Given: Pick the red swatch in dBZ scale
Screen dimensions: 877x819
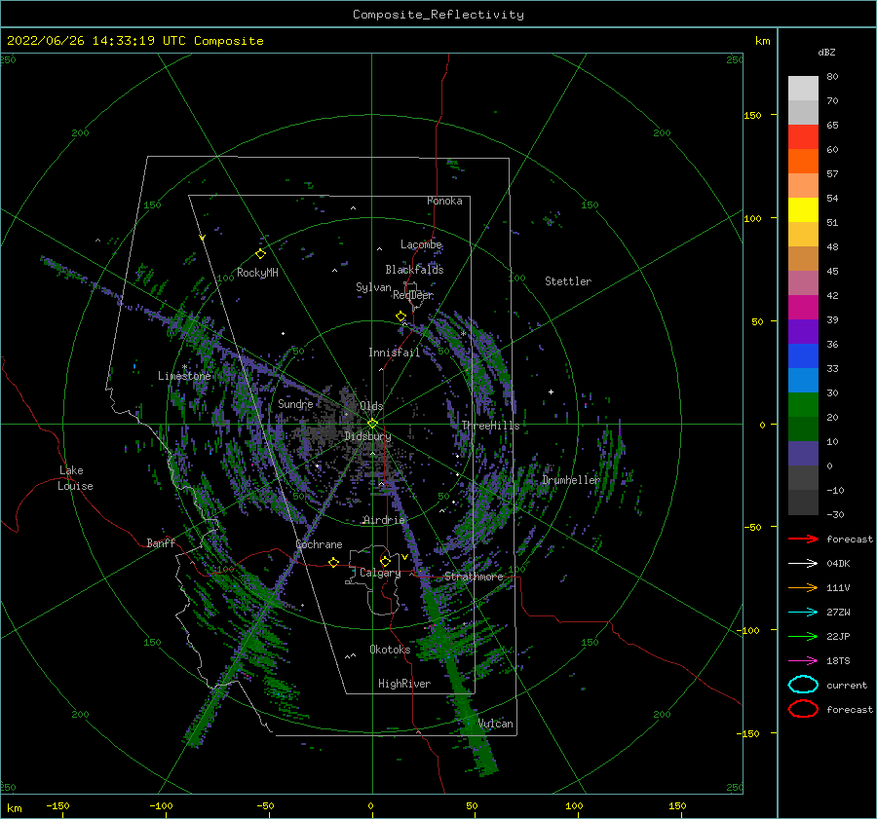Looking at the screenshot, I should pos(803,137).
